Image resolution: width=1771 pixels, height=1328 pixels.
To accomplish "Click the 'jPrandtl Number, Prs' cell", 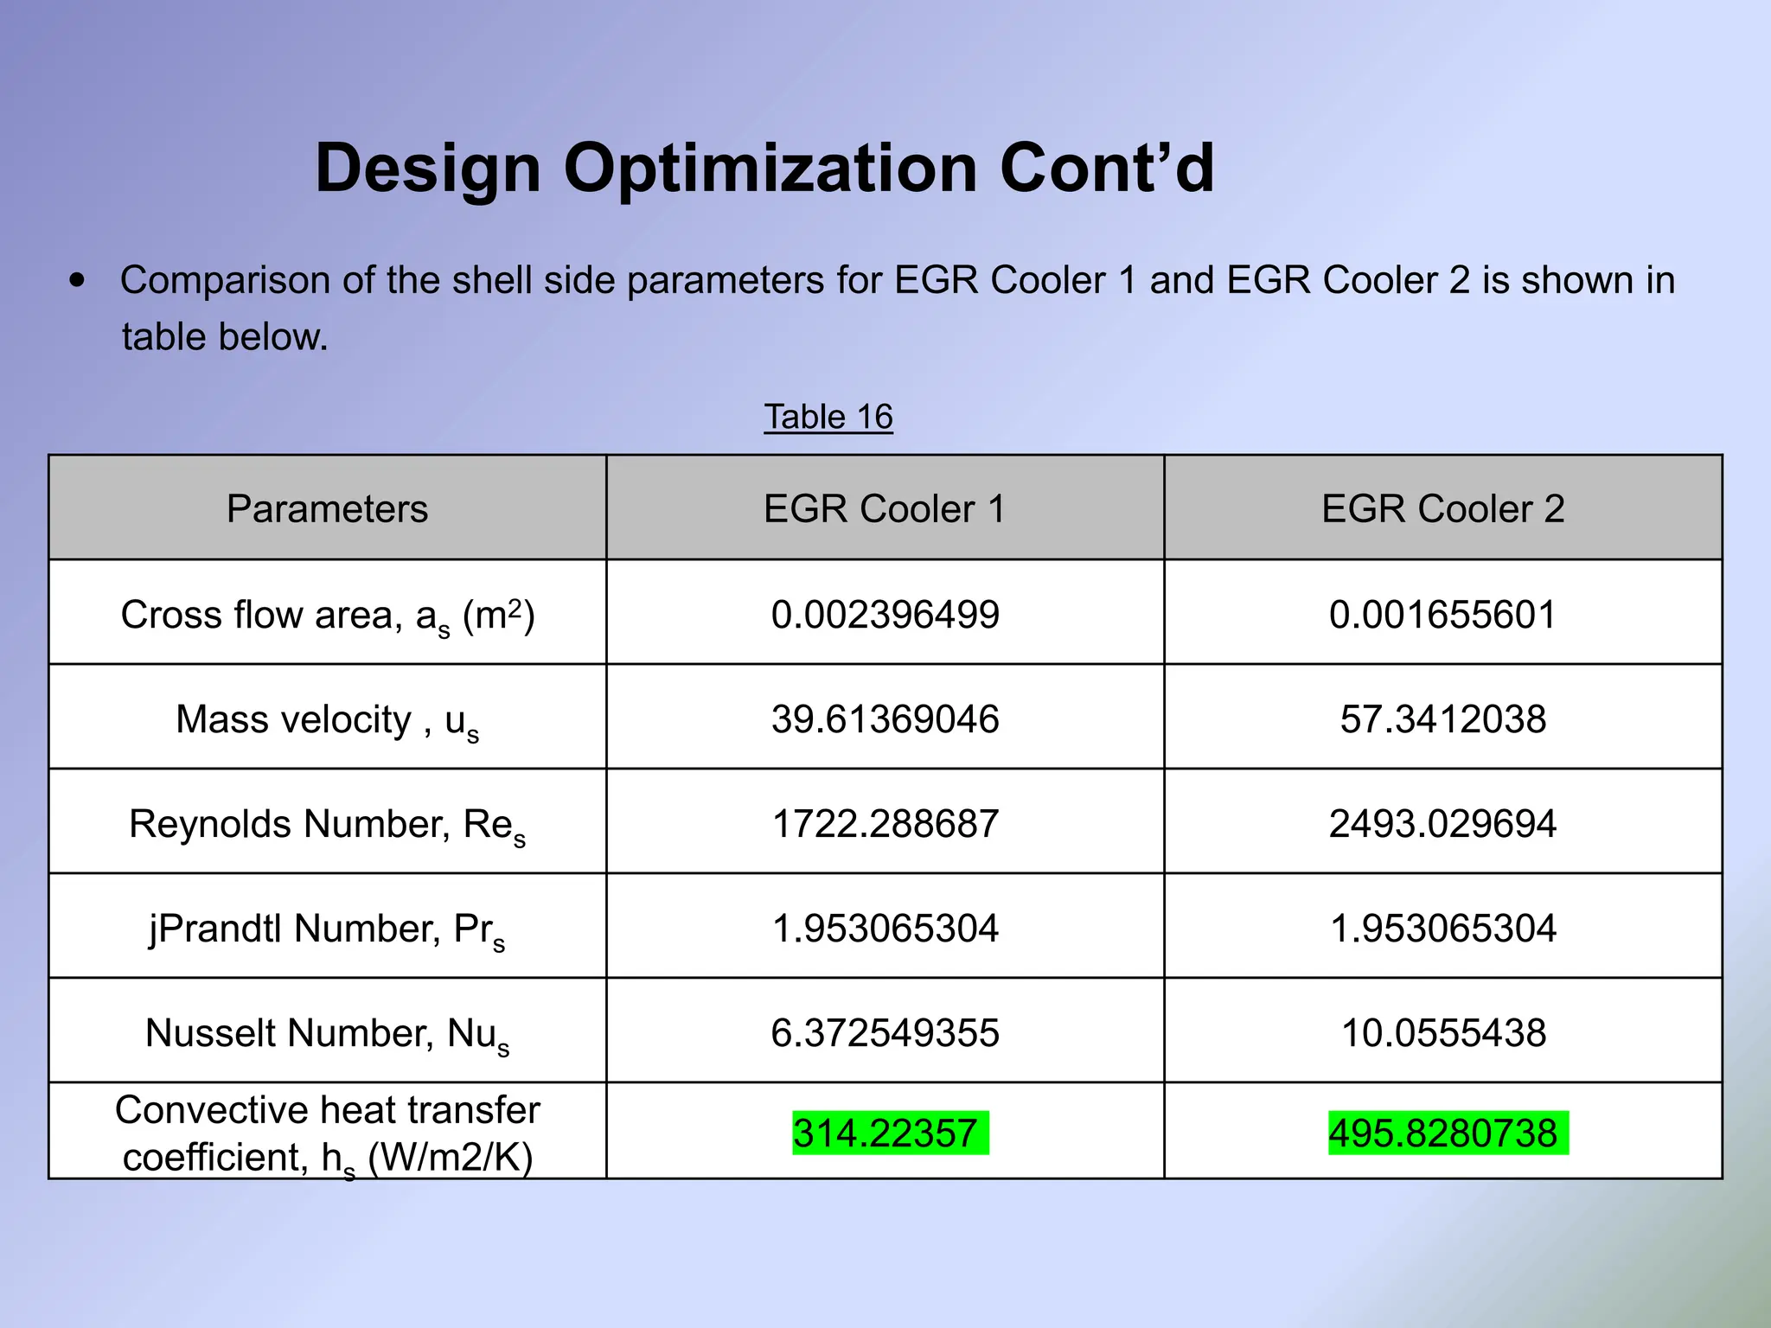I will click(x=328, y=926).
